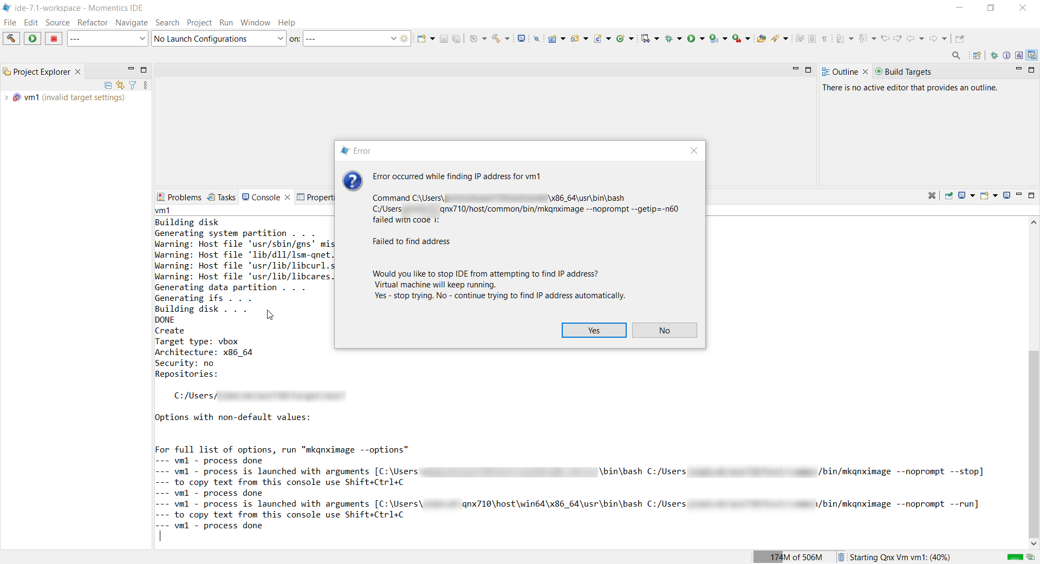Open the Navigate menu

point(131,22)
